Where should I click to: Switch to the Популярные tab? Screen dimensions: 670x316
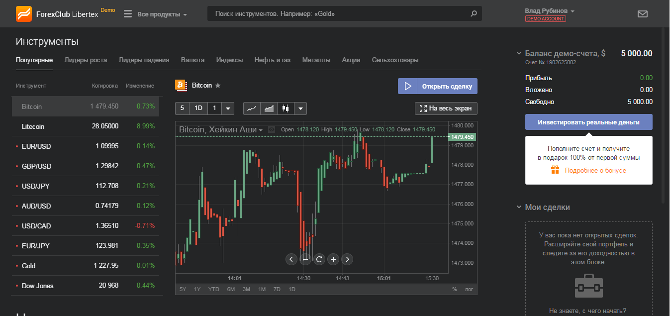(34, 60)
